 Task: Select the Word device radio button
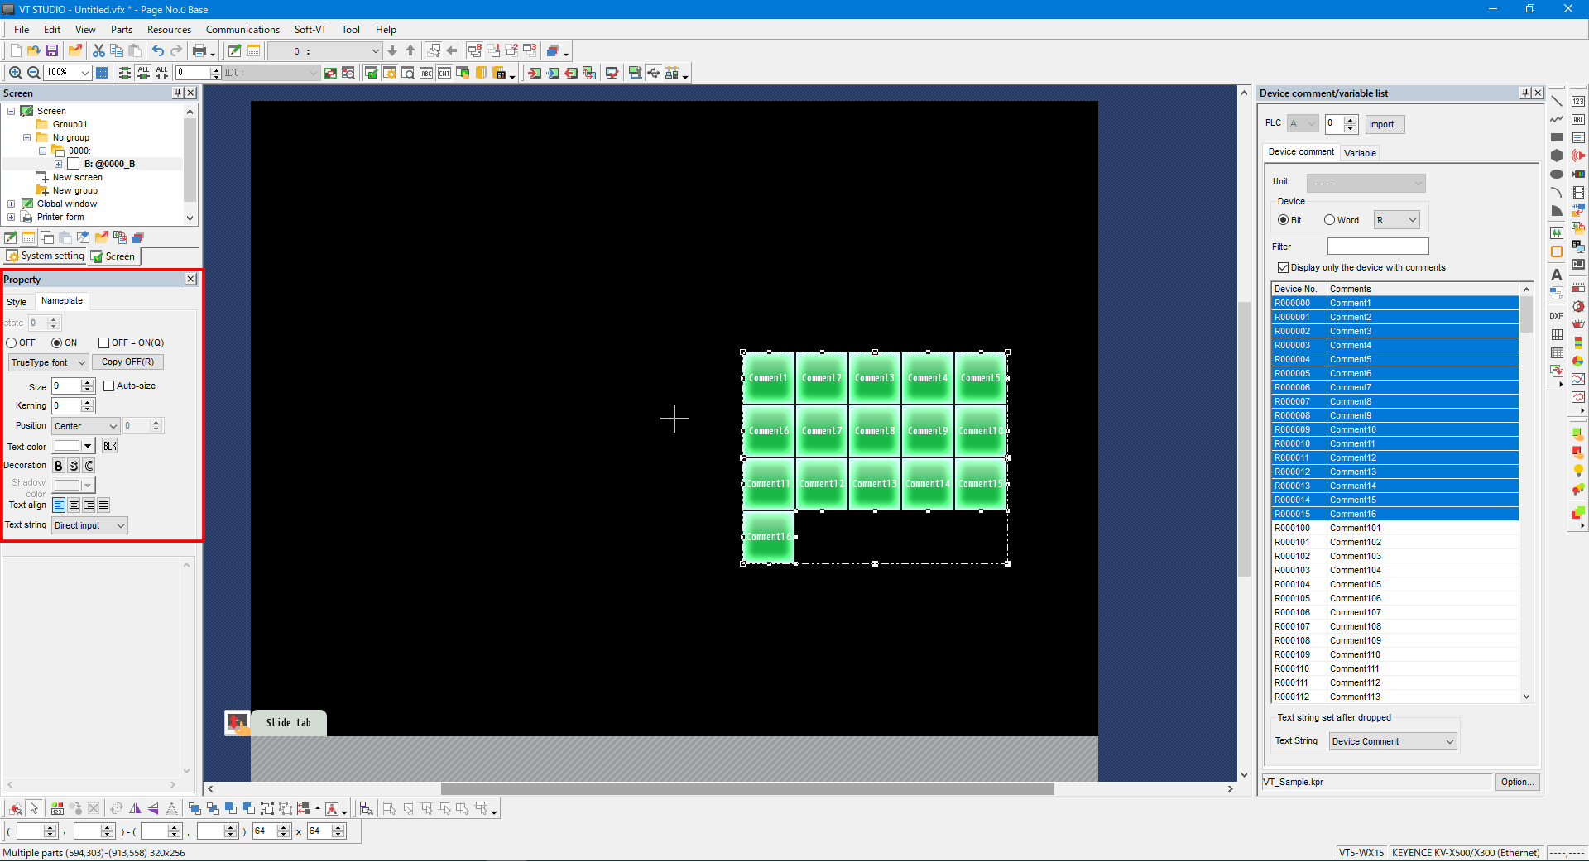click(x=1329, y=220)
